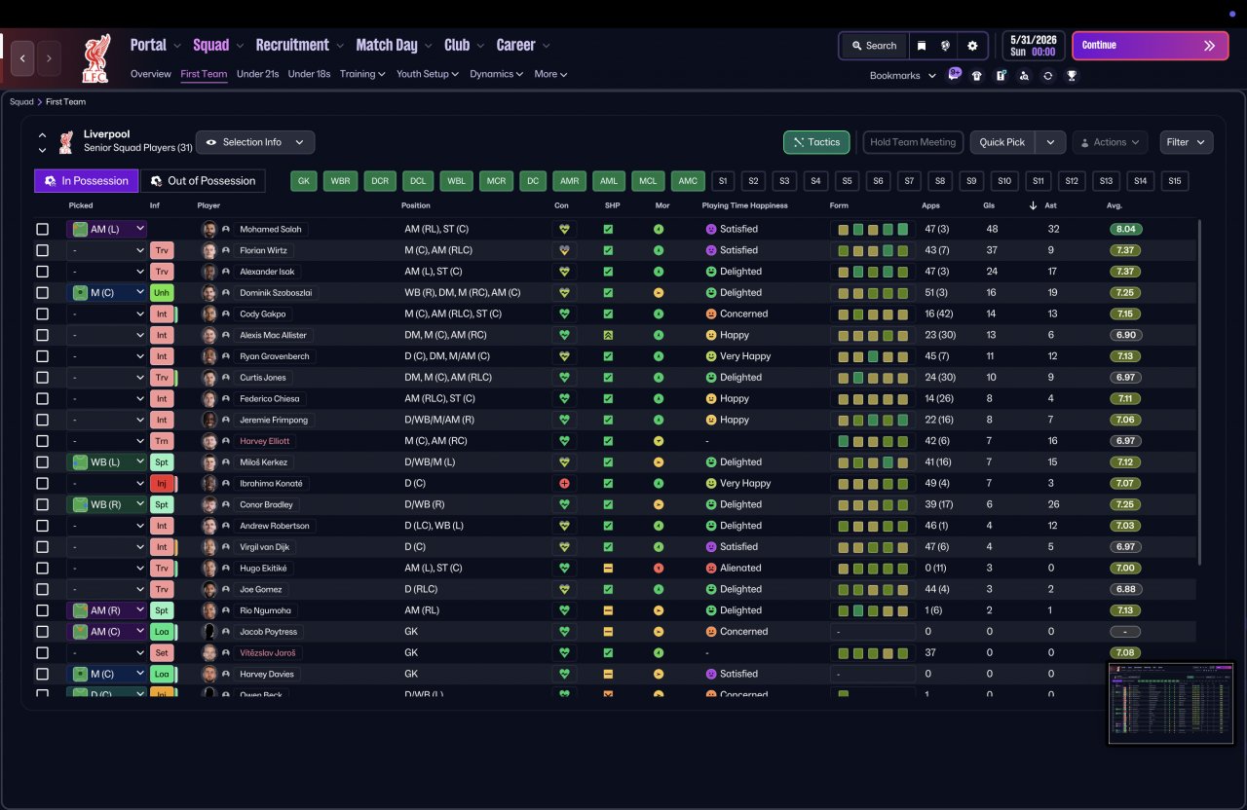Click the Continue button
Viewport: 1247px width, 810px height.
coord(1151,46)
